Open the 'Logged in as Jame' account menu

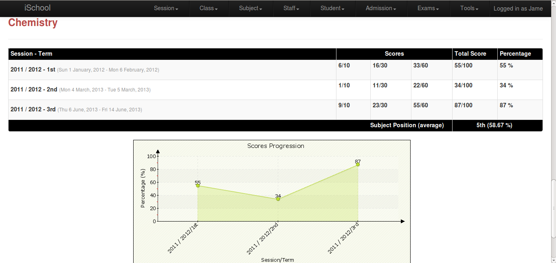[x=518, y=8]
